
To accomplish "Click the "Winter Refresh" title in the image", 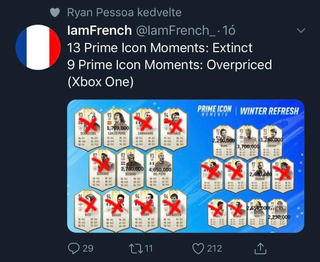I will coord(269,111).
